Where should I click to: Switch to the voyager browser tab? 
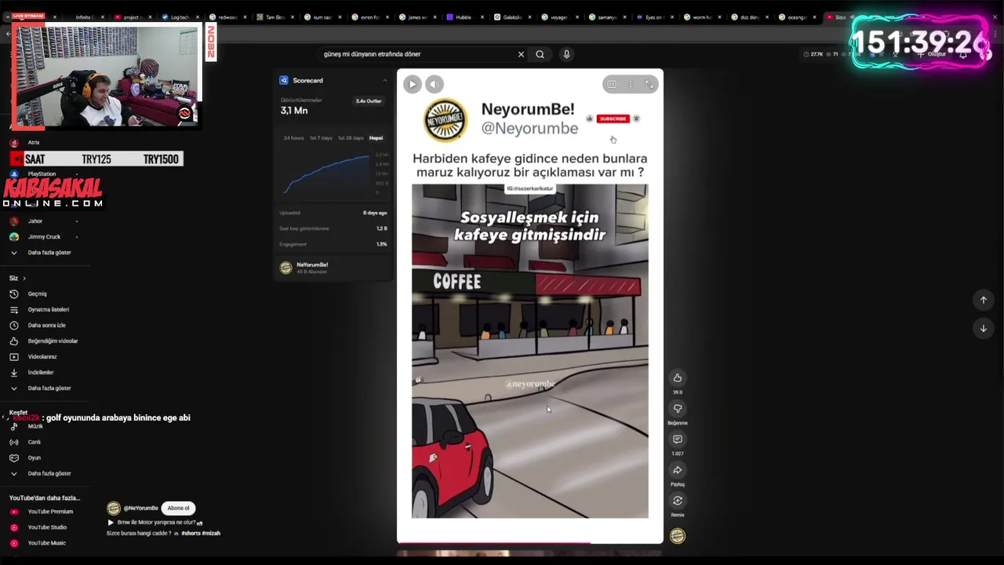[x=558, y=16]
